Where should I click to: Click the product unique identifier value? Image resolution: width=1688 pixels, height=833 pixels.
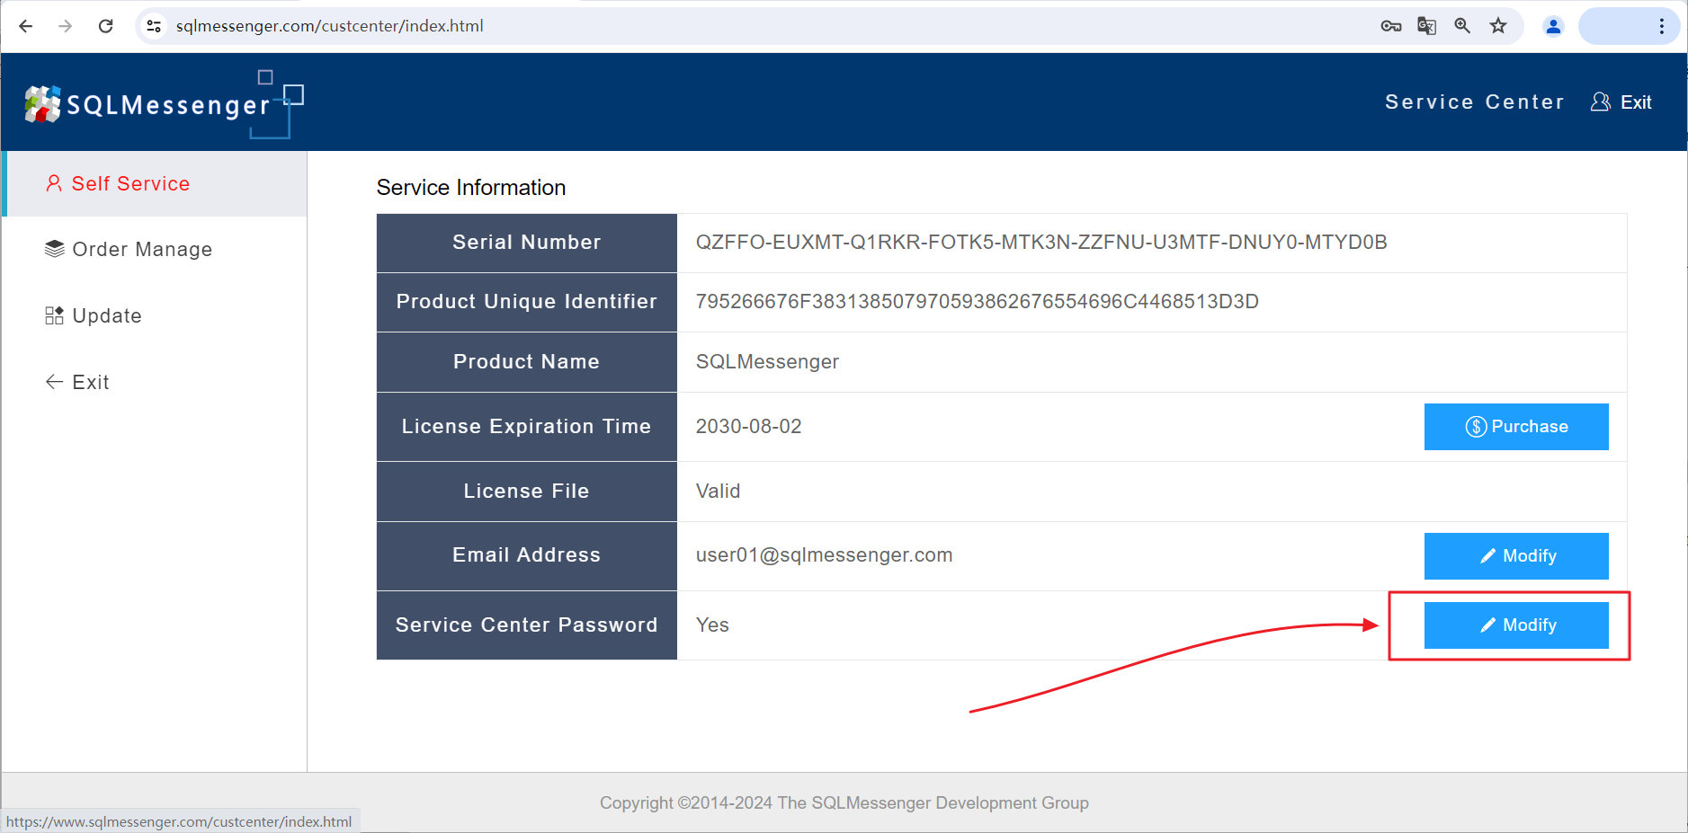[x=978, y=302]
